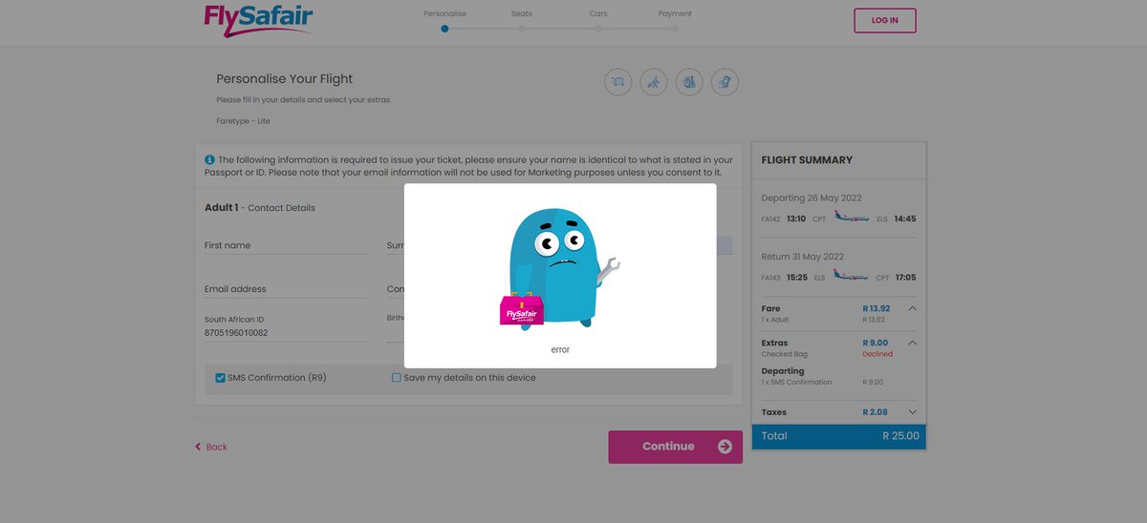Click 'Departing 26 May 2022' text
Screen dimensions: 1147x523
(812, 199)
